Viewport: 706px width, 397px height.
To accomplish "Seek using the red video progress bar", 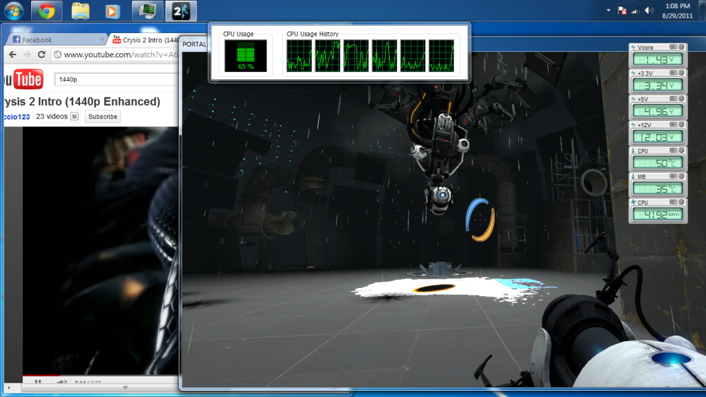I will click(41, 375).
